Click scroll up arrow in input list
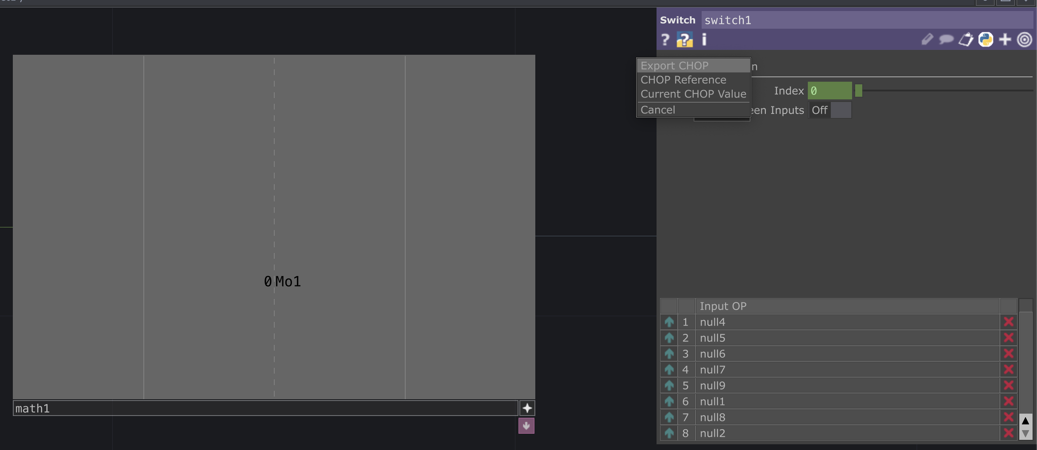Viewport: 1037px width, 450px height. (1025, 421)
